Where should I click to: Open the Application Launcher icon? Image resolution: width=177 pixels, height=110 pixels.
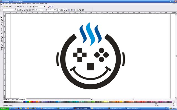click(48, 7)
